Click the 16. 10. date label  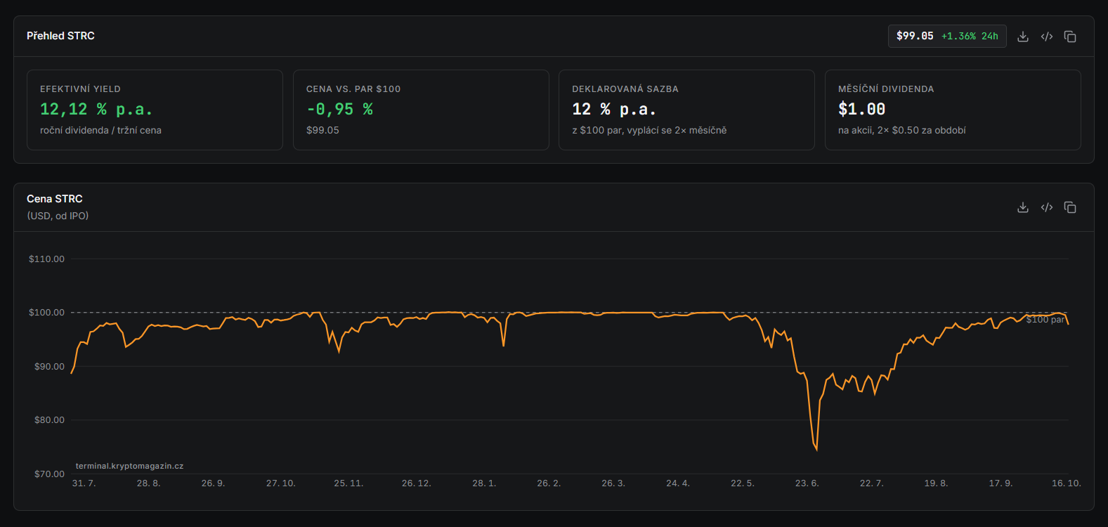tap(1067, 483)
